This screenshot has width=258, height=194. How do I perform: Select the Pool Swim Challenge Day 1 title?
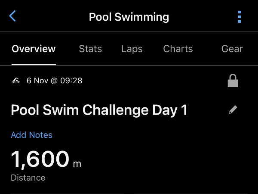99,110
